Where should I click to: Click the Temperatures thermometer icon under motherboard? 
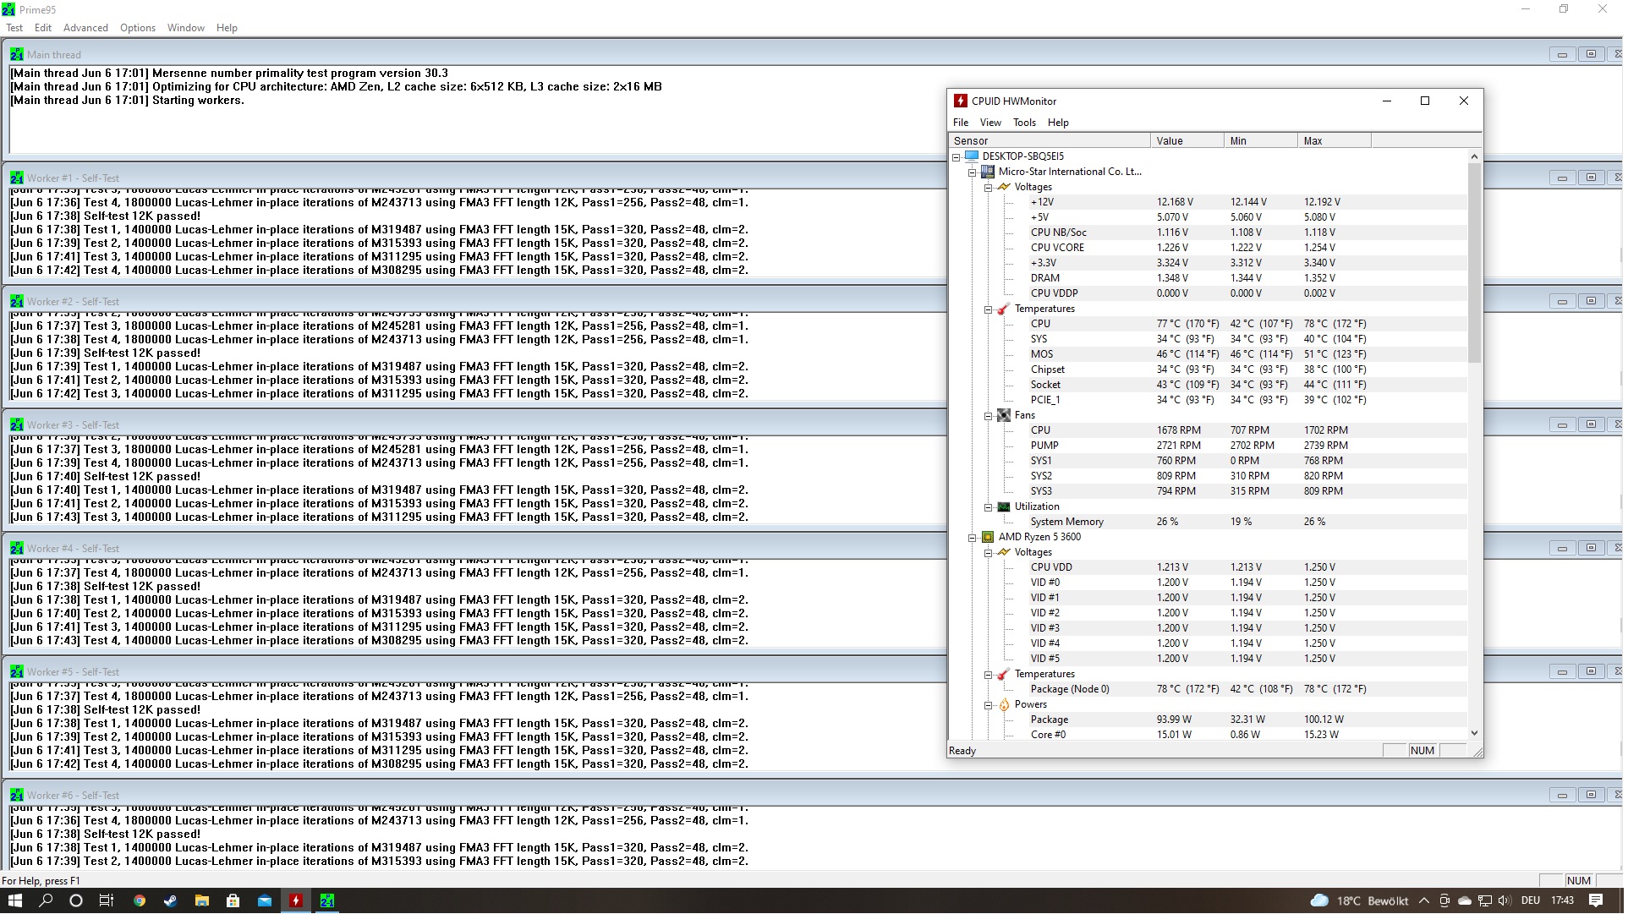click(1003, 309)
